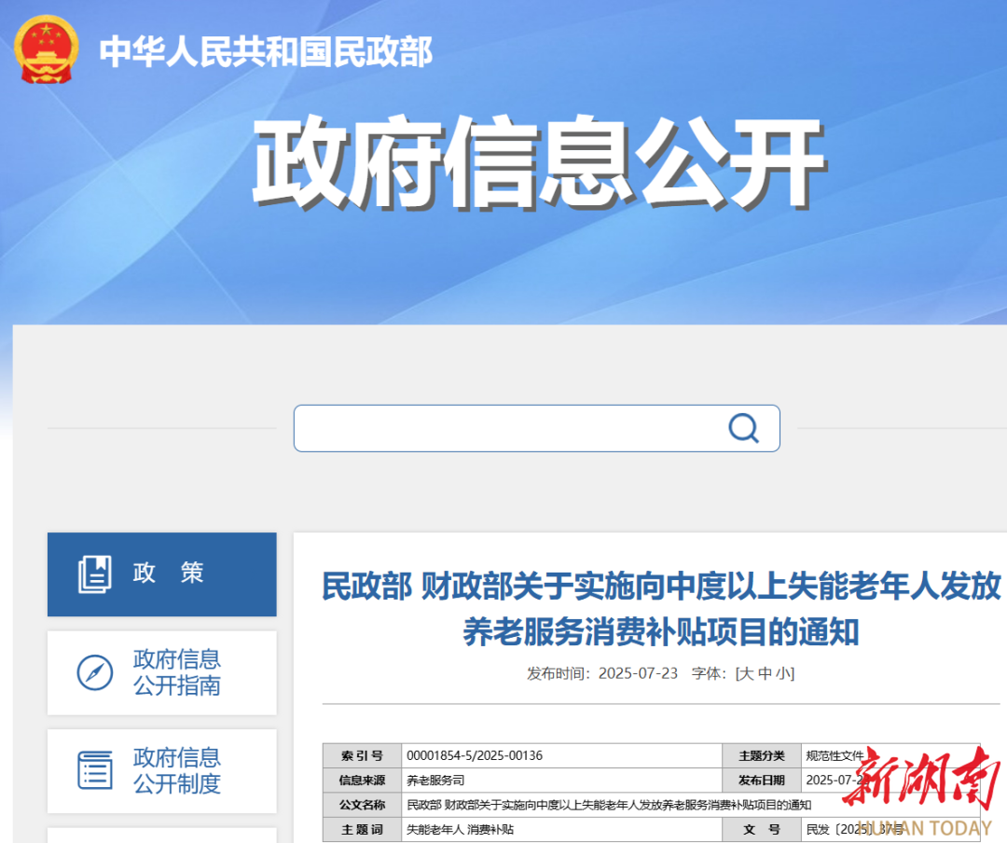This screenshot has height=843, width=1007.
Task: Click the 养老服务司 source cell
Action: (435, 781)
